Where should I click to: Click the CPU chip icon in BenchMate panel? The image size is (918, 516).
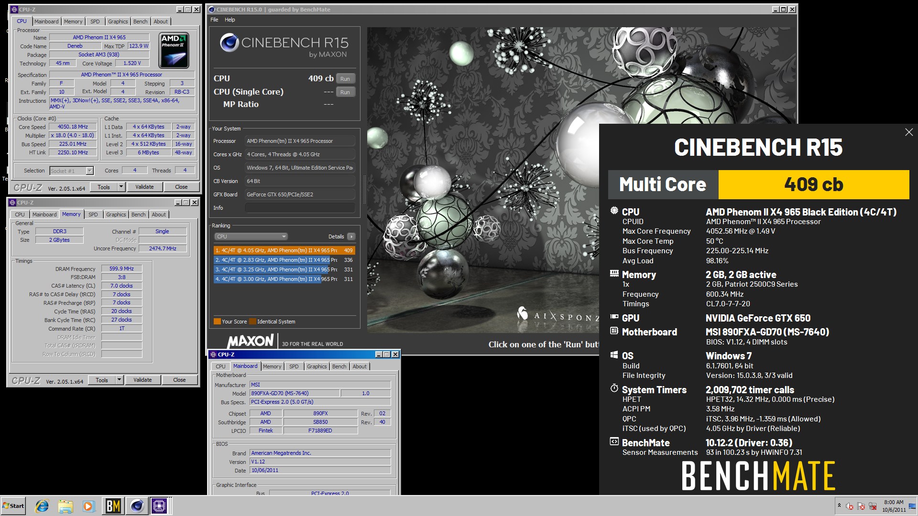pyautogui.click(x=614, y=211)
